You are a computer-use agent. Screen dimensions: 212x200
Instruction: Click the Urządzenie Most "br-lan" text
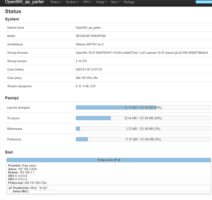pos(30,188)
